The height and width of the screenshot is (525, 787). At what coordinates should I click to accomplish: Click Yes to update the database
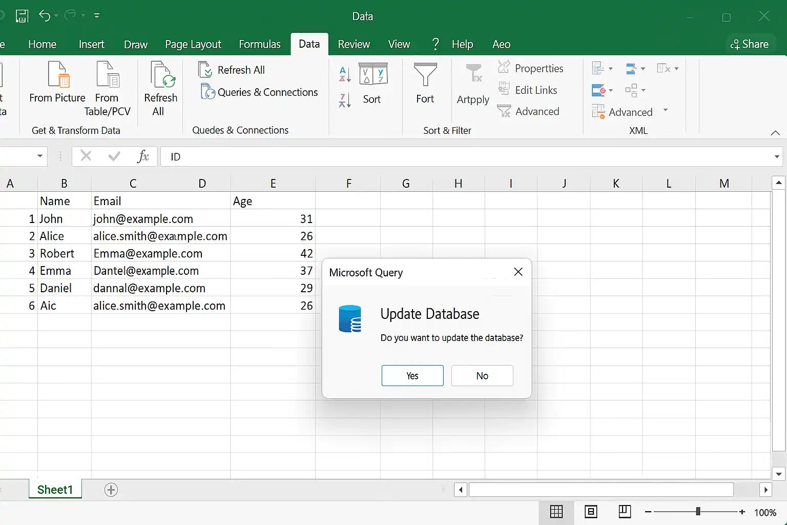tap(412, 376)
